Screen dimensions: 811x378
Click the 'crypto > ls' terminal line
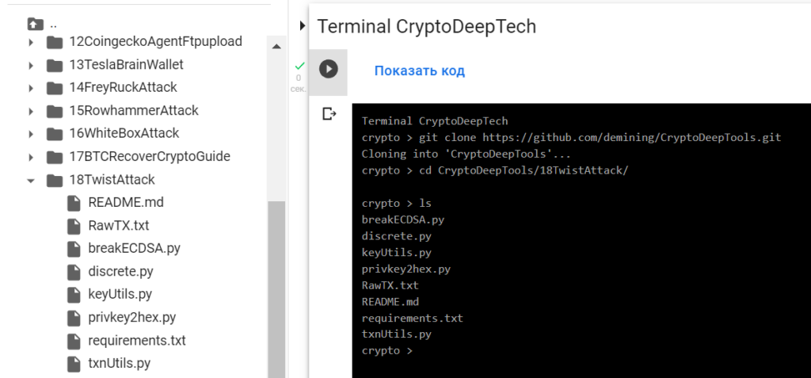tap(396, 204)
